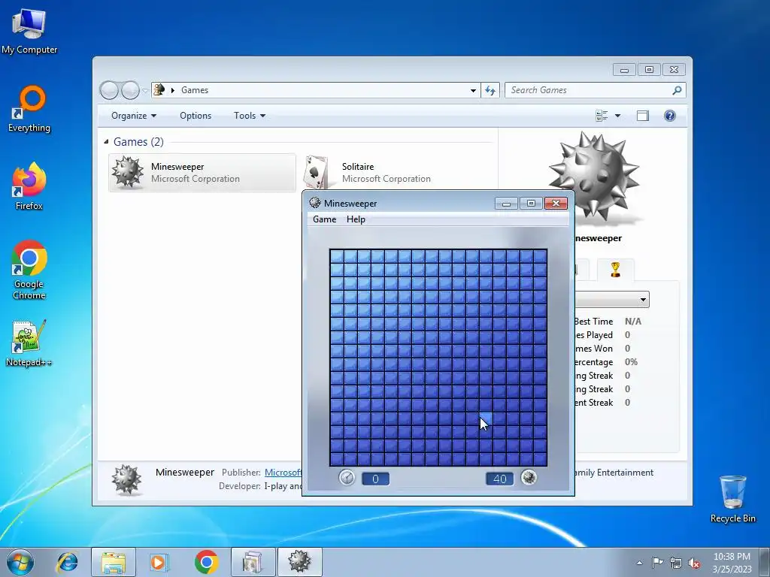Open the Tools dropdown
Viewport: 770px width, 577px height.
250,116
